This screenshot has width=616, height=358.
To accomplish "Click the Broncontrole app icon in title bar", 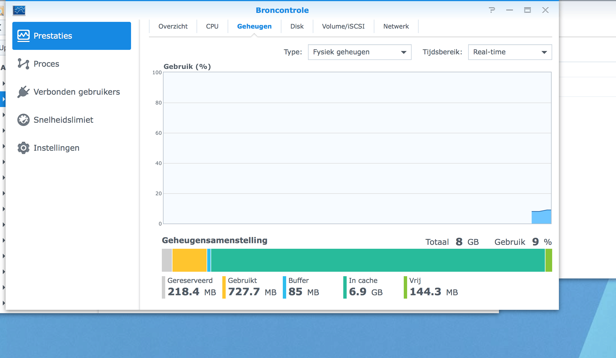I will 19,11.
